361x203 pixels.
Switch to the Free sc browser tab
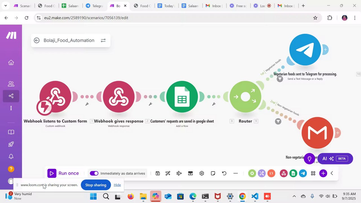click(x=238, y=6)
